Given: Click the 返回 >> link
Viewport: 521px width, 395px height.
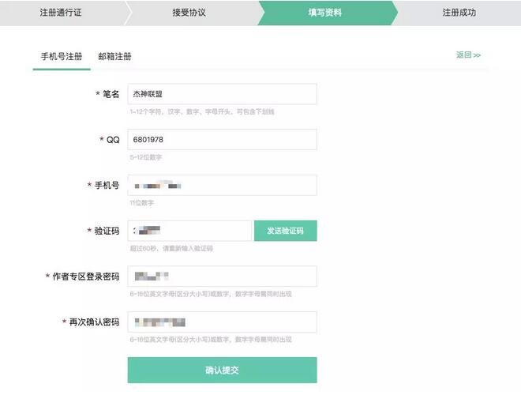Looking at the screenshot, I should point(468,55).
